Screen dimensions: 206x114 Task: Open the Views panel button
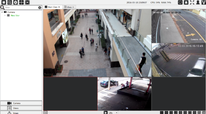tap(21, 108)
